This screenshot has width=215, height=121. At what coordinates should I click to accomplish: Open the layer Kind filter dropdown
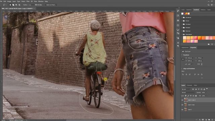(186, 89)
